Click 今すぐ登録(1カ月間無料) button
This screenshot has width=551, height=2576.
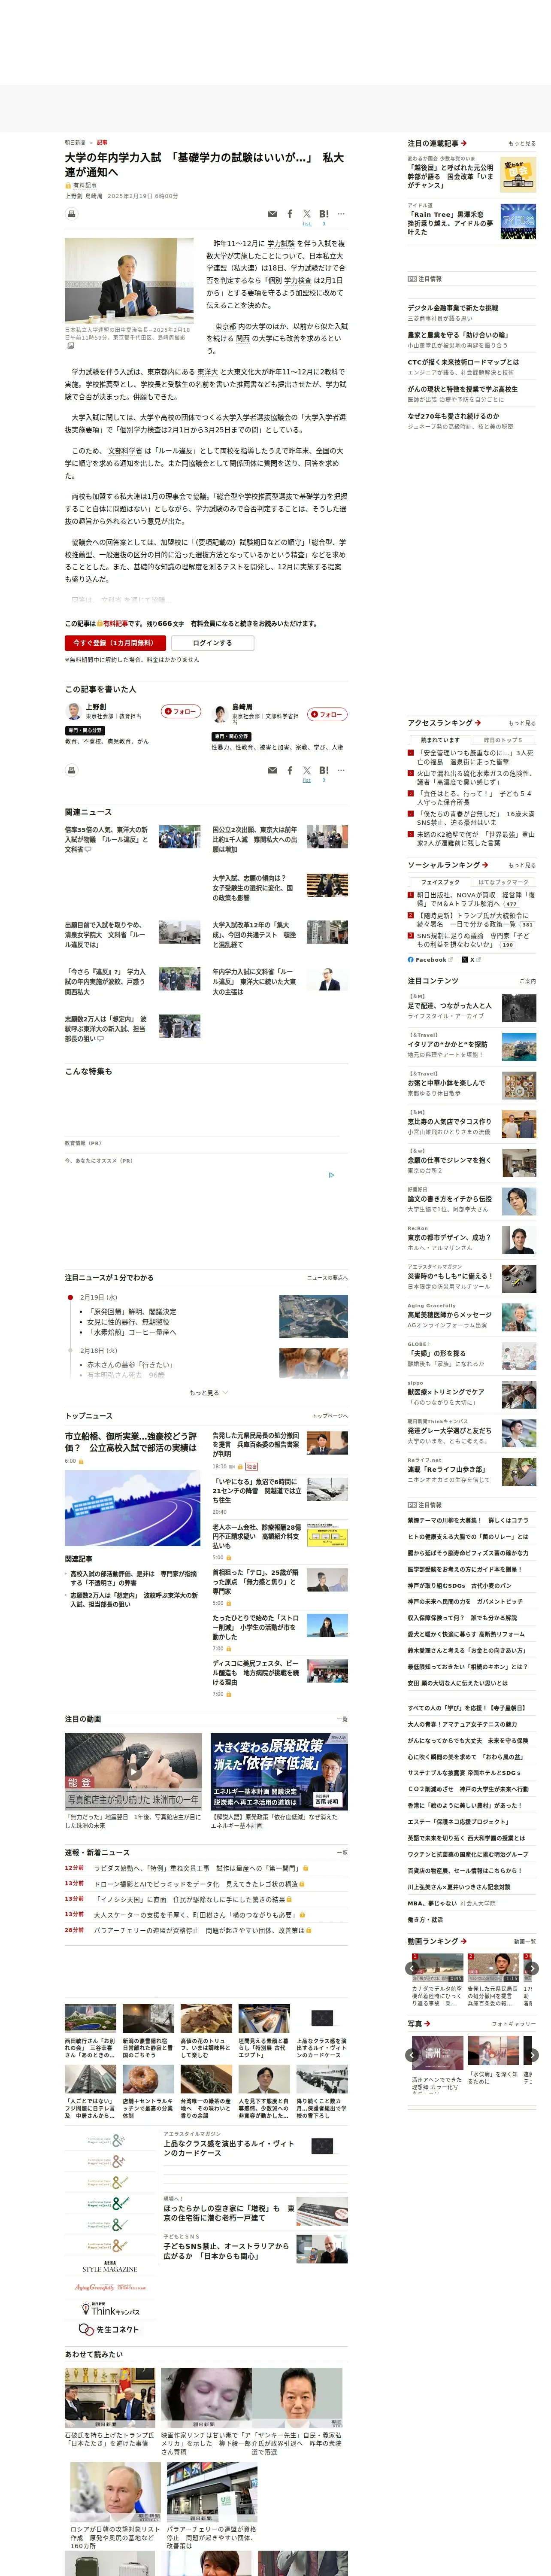tap(115, 643)
